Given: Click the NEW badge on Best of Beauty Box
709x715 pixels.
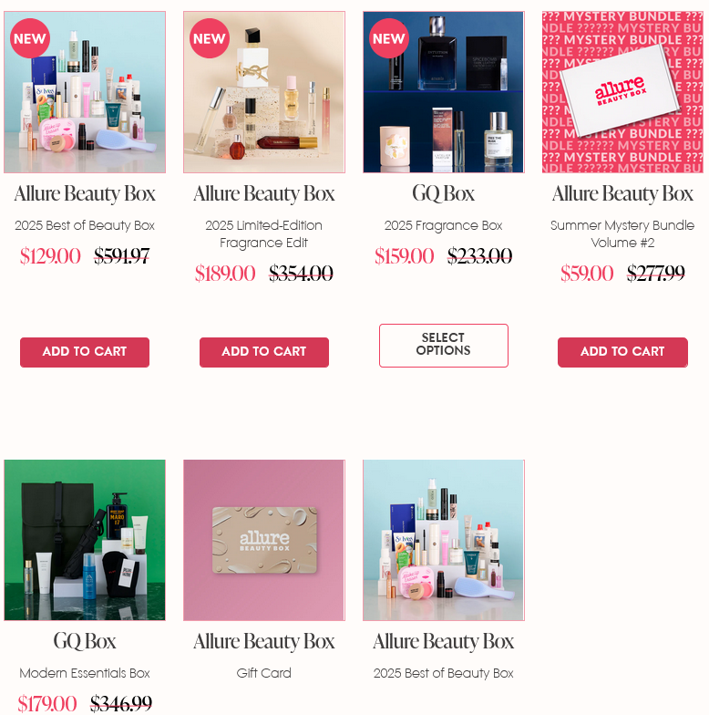Looking at the screenshot, I should pyautogui.click(x=29, y=38).
